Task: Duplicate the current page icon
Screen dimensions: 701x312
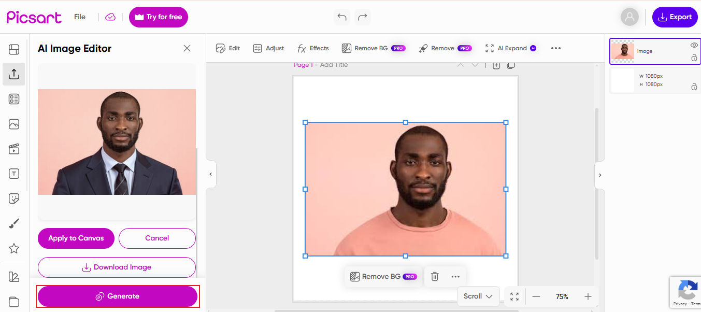Action: [x=510, y=65]
